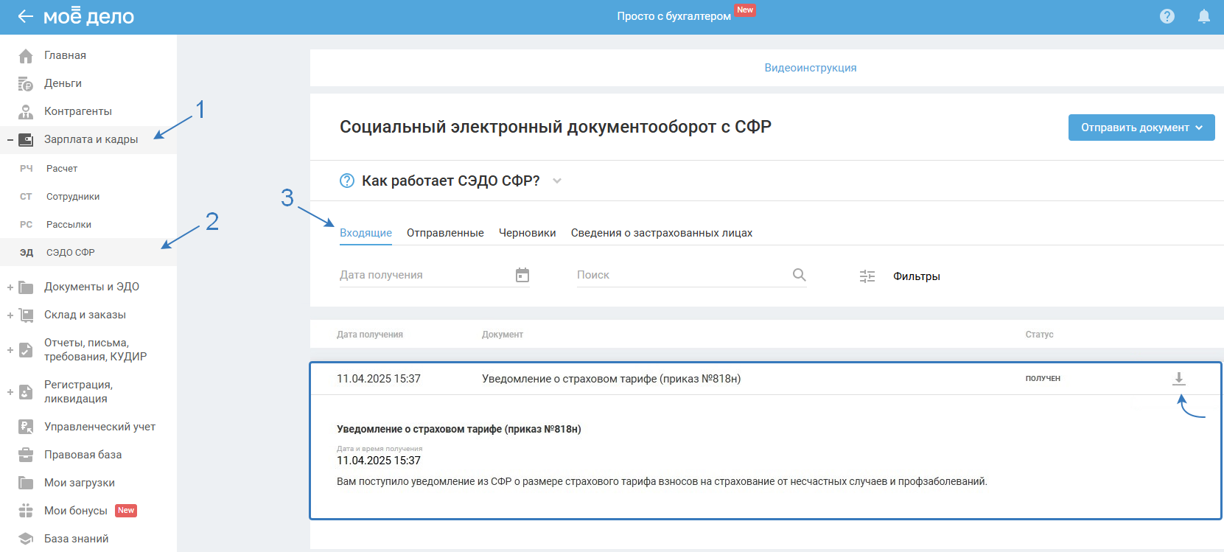
Task: Click the Контрагенты person icon
Action: coord(26,111)
